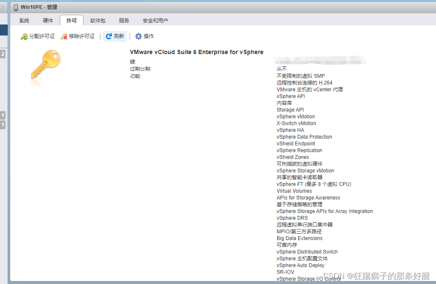The image size is (436, 284).
Task: Click the VMware vCloud Suite 6 Enterprise heading
Action: (x=197, y=52)
